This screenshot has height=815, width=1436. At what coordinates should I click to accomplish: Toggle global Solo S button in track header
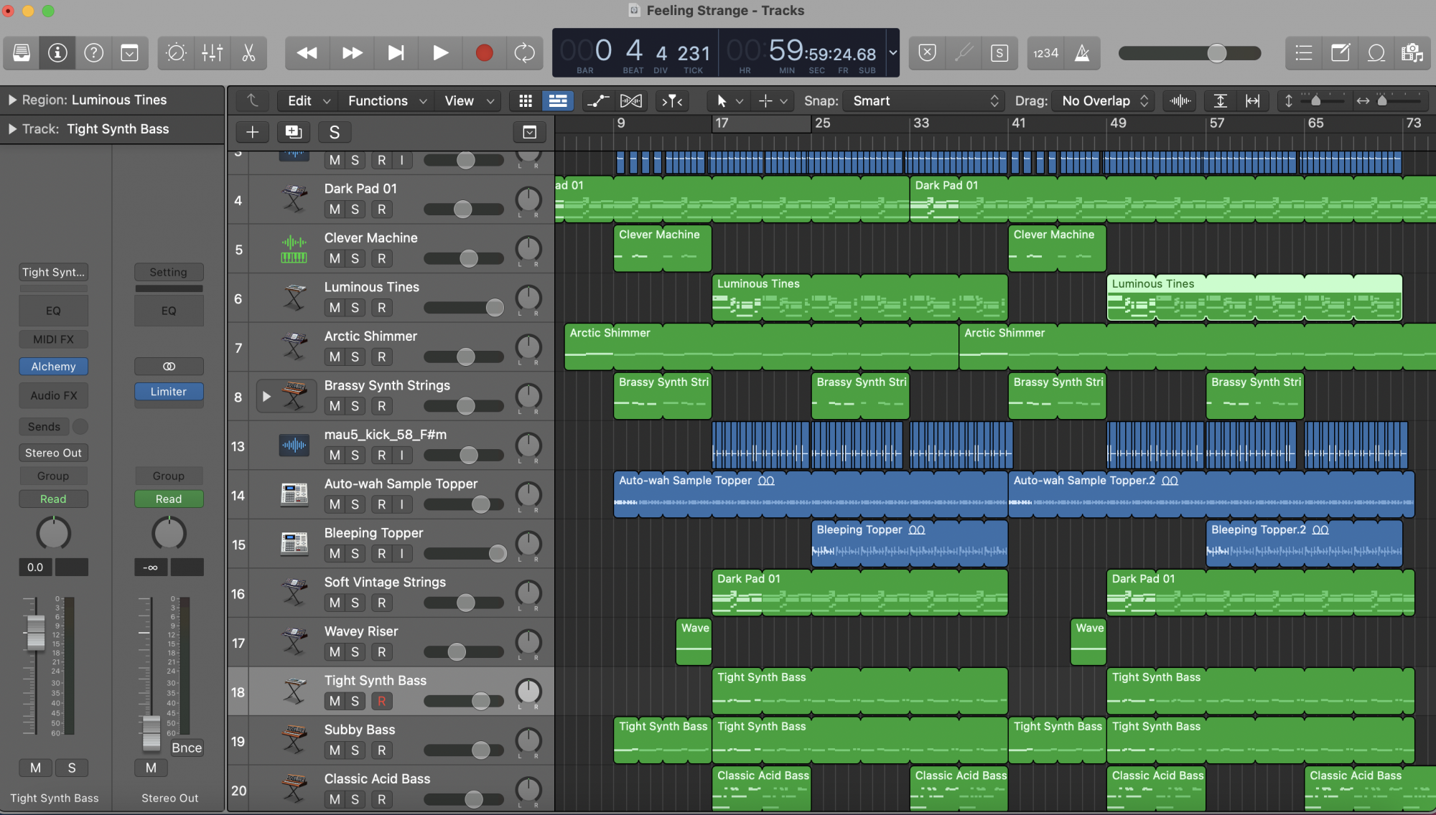tap(335, 132)
